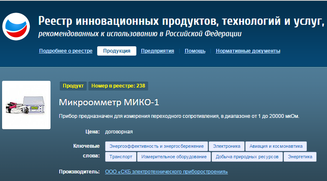
Task: Select Добыча природных ресурсов tag
Action: point(247,157)
